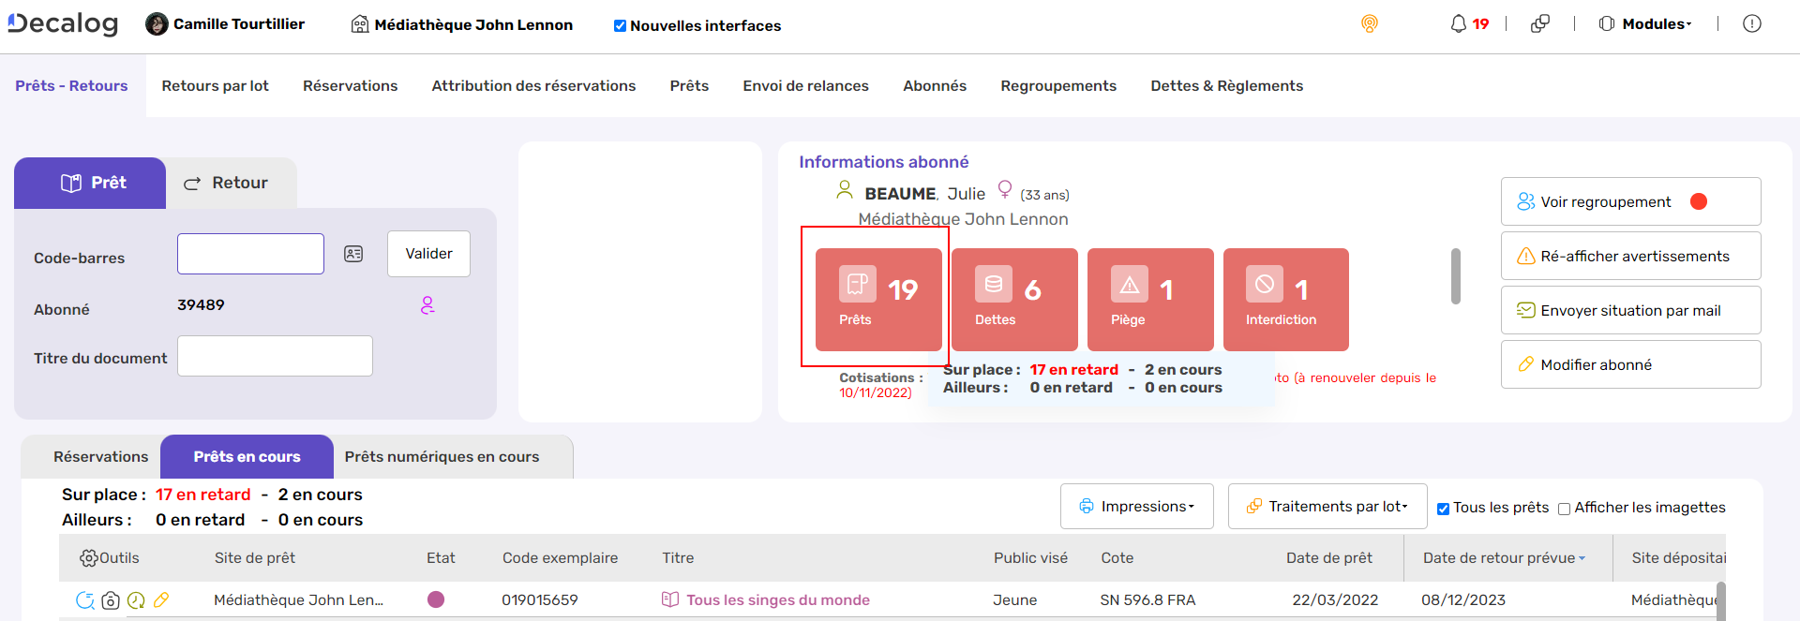The height and width of the screenshot is (621, 1800).
Task: Click the exclamation info icon in header
Action: coord(1751,24)
